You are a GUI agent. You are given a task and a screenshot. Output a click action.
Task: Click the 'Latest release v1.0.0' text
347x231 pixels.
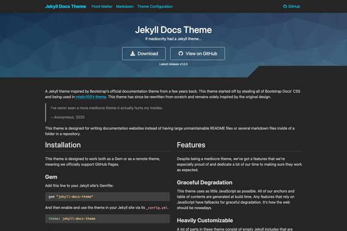(x=173, y=64)
